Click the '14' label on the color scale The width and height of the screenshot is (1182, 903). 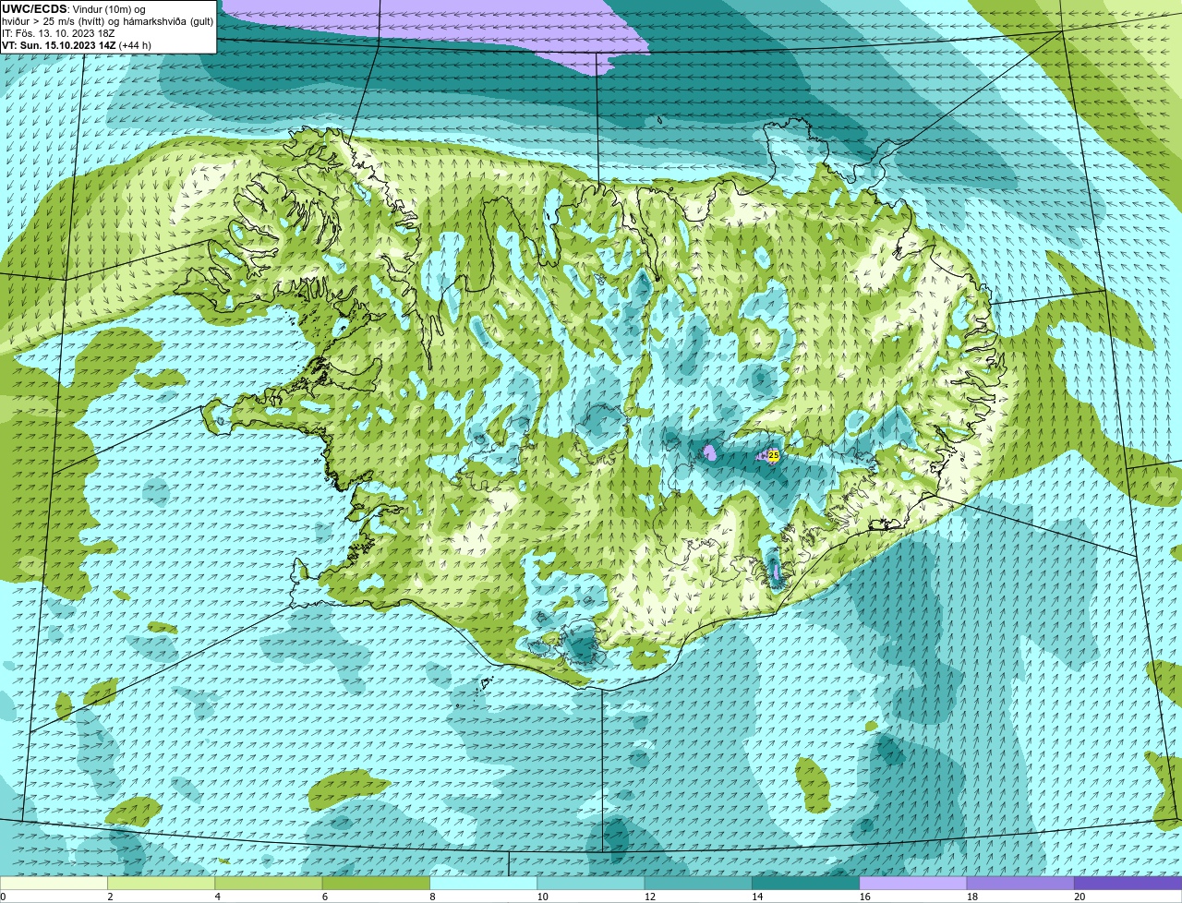[x=757, y=897]
